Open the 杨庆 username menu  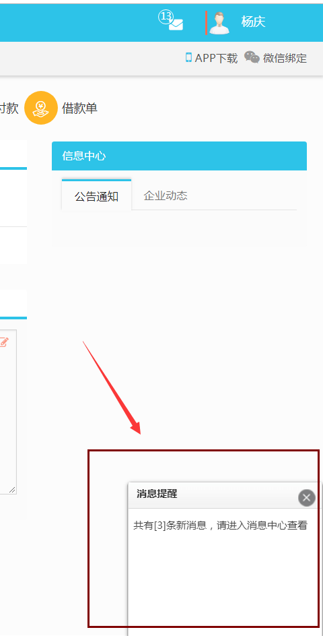pos(253,22)
